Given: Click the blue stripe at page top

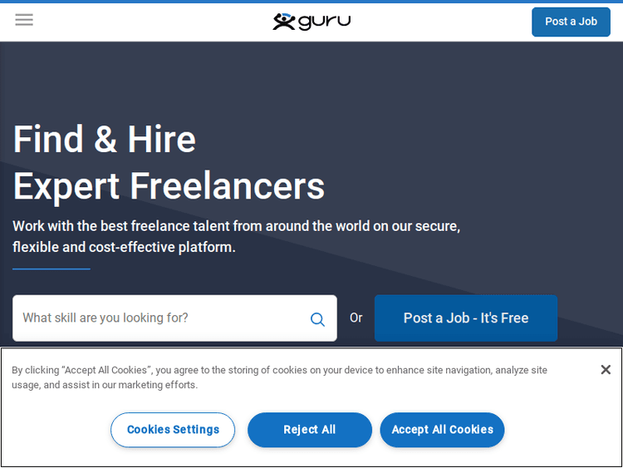Looking at the screenshot, I should coord(311,2).
